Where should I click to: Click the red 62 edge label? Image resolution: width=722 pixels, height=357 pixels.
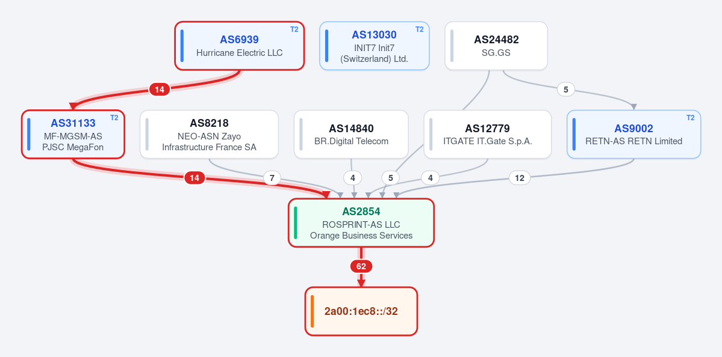tap(361, 266)
